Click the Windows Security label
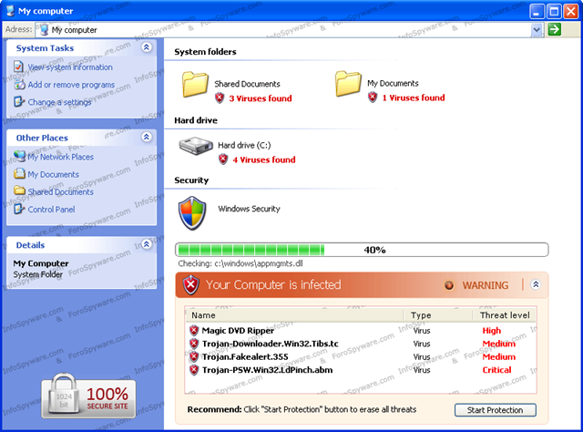 (249, 209)
